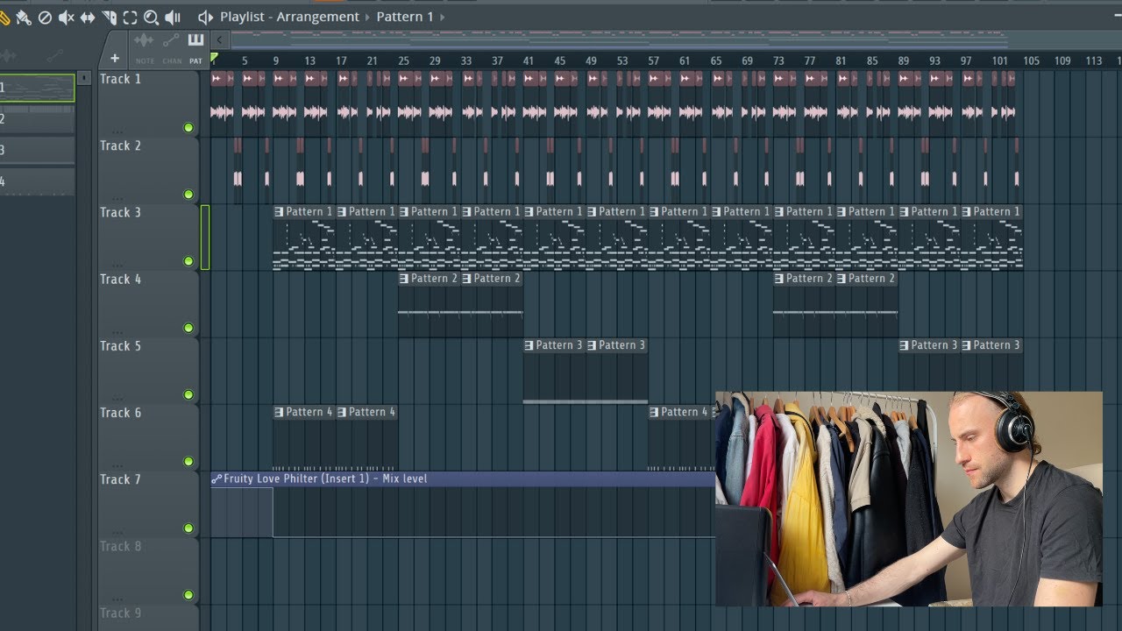
Task: Switch clip focus to PAT pattern clips
Action: coord(195,48)
